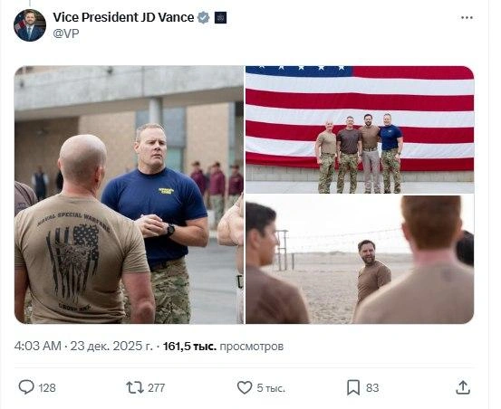The image size is (501, 409).
Task: Click the 277 reposts count
Action: [x=156, y=388]
